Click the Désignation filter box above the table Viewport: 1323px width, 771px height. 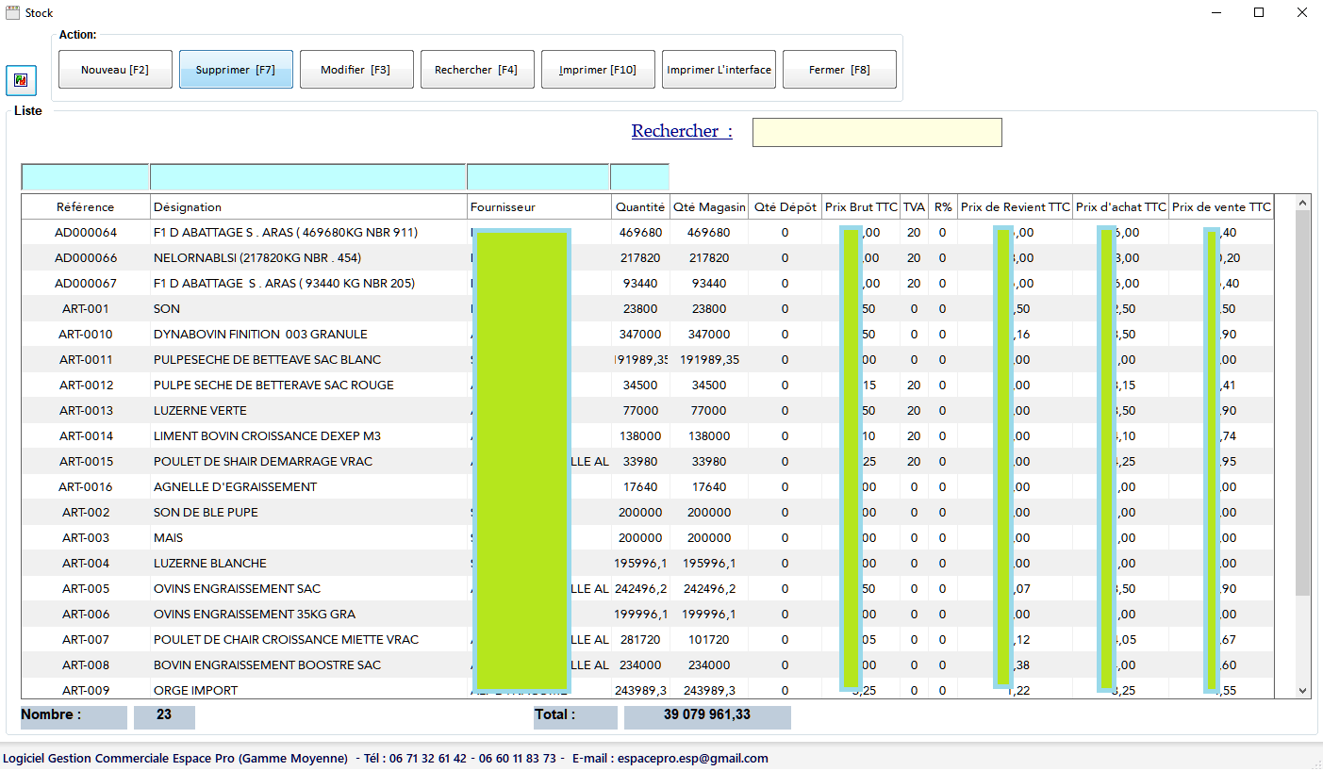[x=308, y=177]
